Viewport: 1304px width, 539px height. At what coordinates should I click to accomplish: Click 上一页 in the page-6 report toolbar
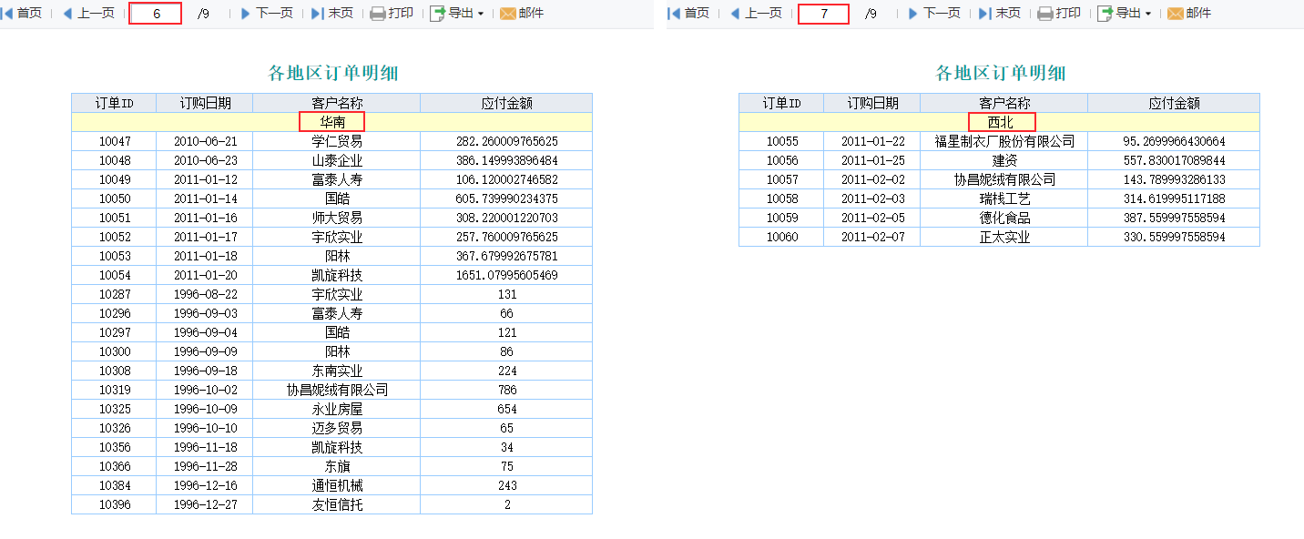(88, 14)
